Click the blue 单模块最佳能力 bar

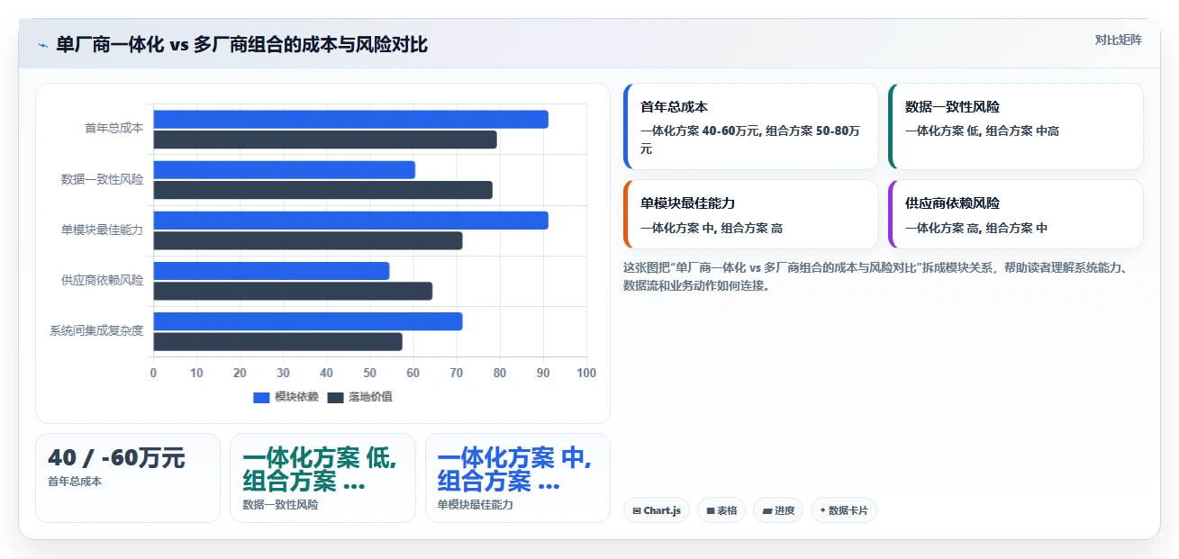click(350, 221)
